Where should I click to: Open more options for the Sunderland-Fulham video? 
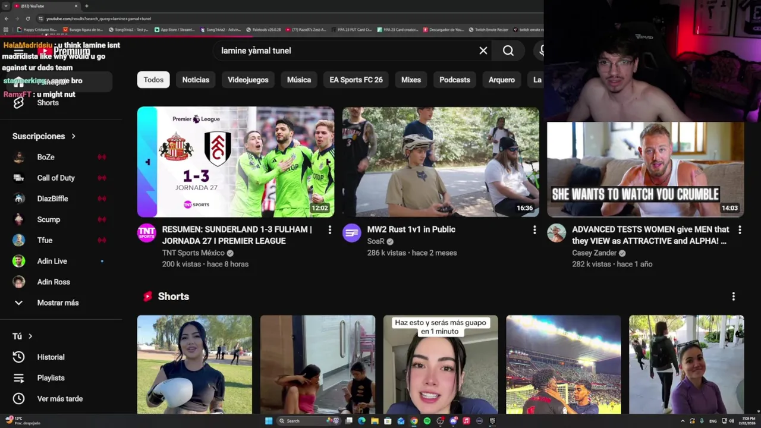coord(329,230)
